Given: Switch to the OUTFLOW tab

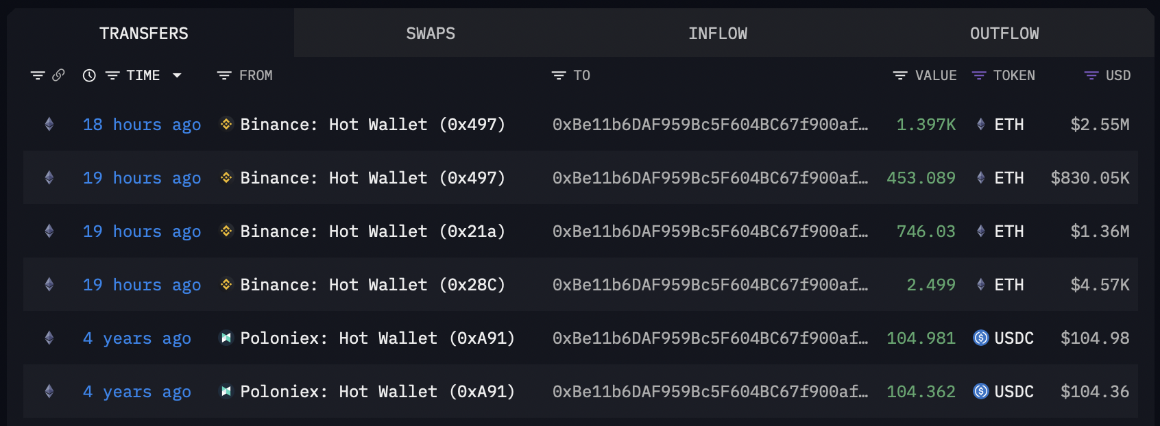Looking at the screenshot, I should tap(1004, 34).
